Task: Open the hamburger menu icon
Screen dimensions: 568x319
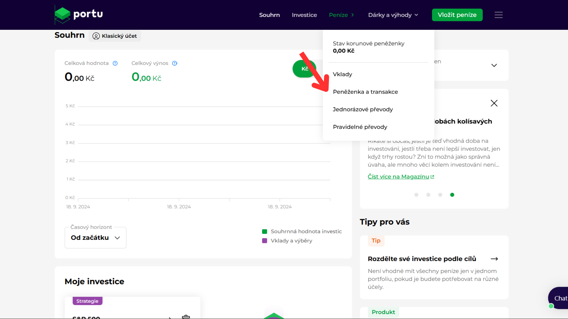Action: pyautogui.click(x=498, y=15)
